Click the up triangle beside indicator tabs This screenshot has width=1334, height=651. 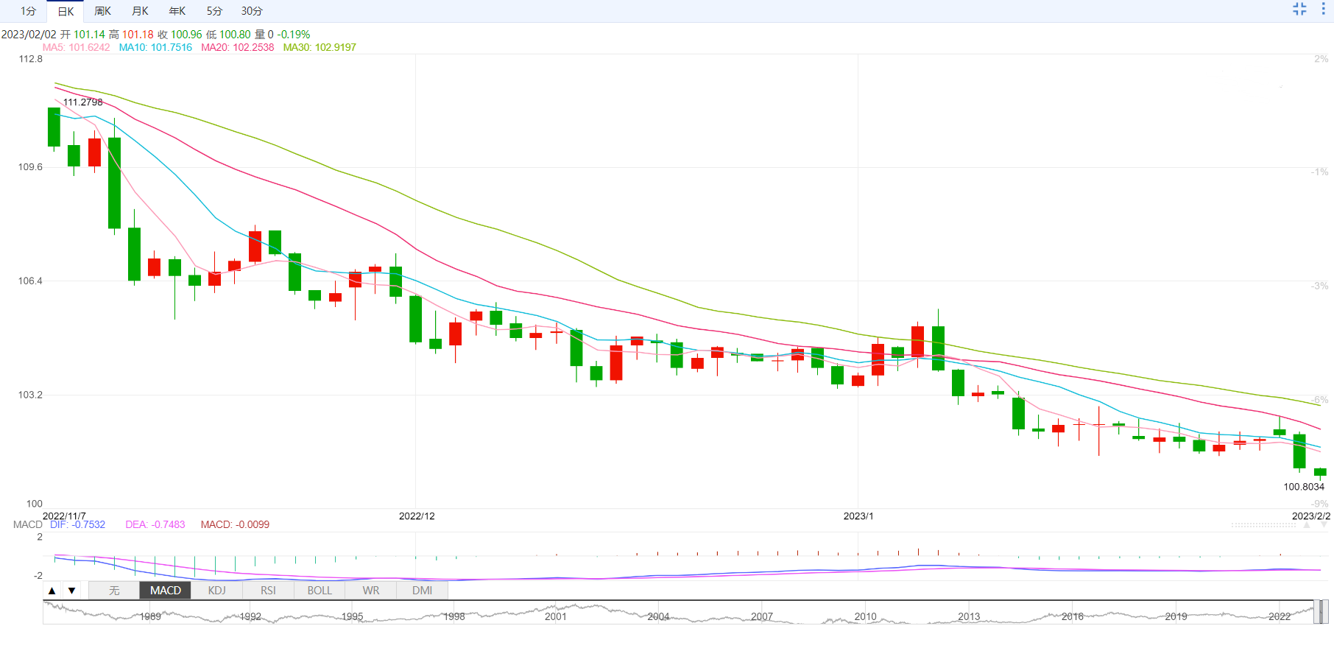52,591
